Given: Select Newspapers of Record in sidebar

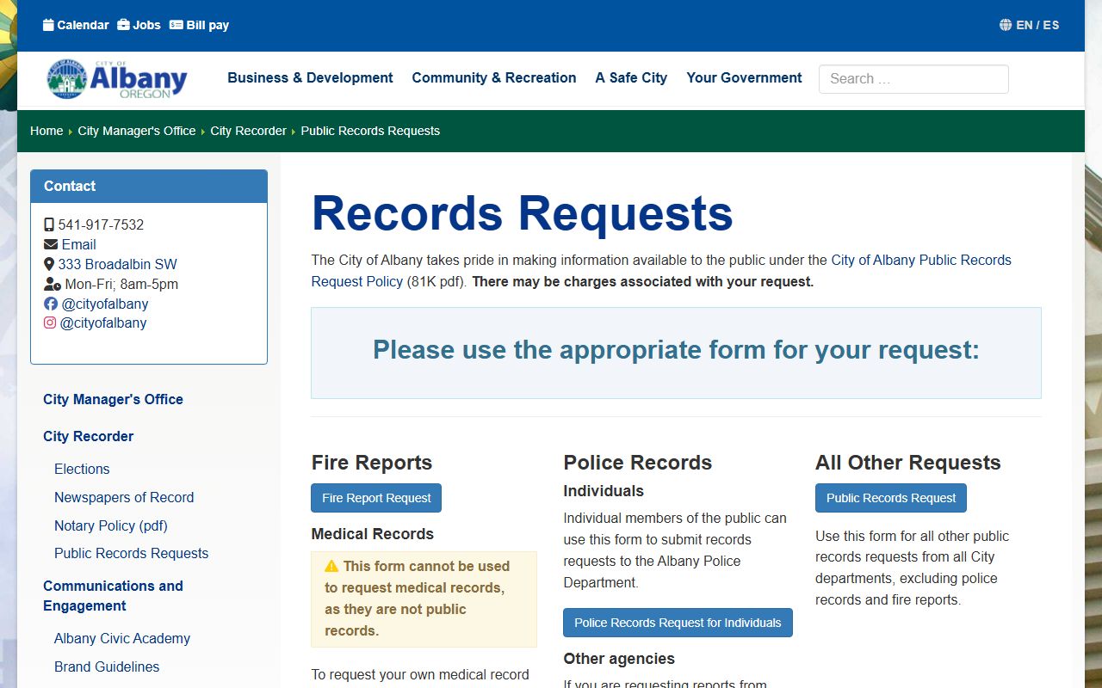Looking at the screenshot, I should (x=124, y=497).
